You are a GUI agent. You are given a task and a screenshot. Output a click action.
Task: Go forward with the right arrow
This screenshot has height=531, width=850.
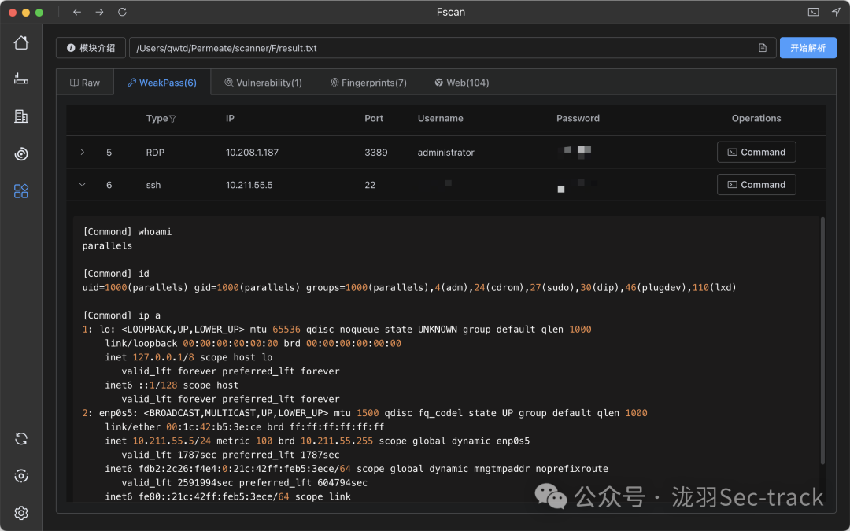pos(99,12)
